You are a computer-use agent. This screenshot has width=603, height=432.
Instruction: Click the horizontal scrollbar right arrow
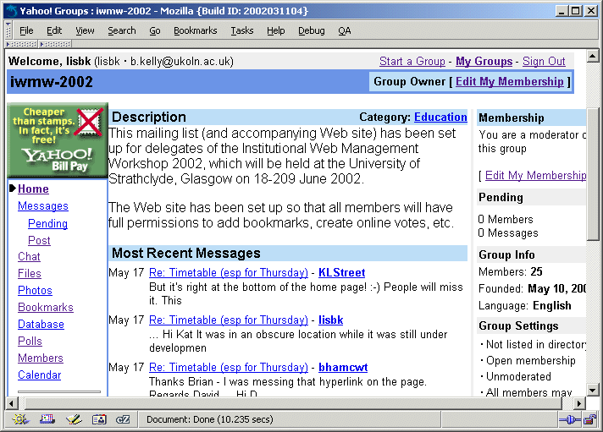(578, 403)
